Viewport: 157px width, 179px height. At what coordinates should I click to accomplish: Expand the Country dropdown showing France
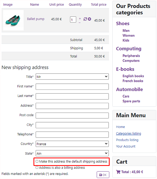72,144
